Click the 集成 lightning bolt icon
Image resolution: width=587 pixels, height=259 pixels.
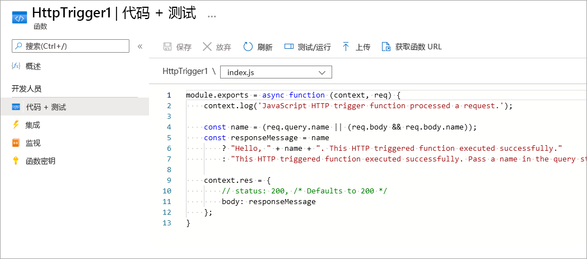[16, 125]
